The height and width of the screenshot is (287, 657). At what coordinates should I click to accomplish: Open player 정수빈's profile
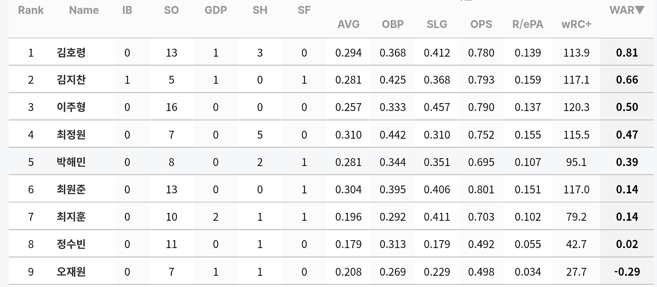[71, 244]
